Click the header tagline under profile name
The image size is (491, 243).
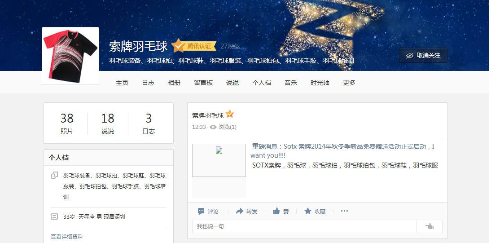(232, 61)
